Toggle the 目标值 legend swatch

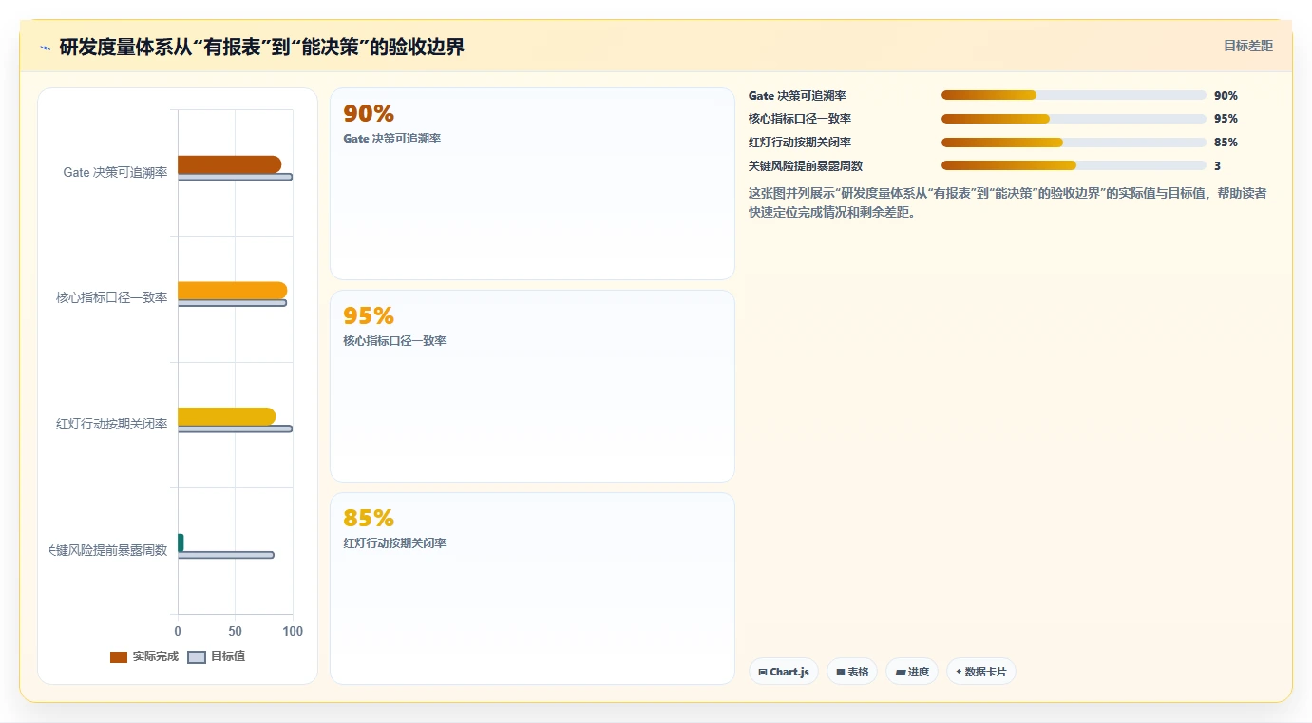point(197,657)
